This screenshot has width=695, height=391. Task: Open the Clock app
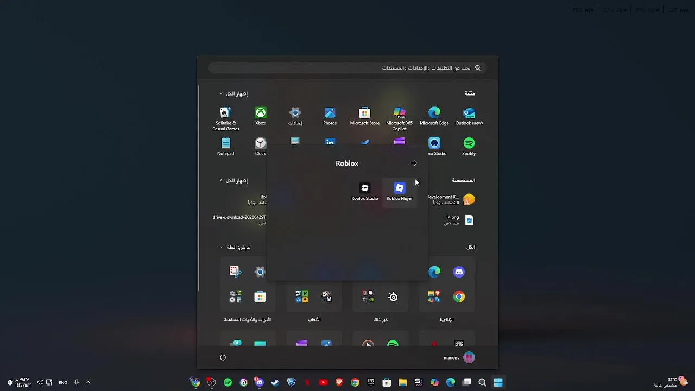261,147
